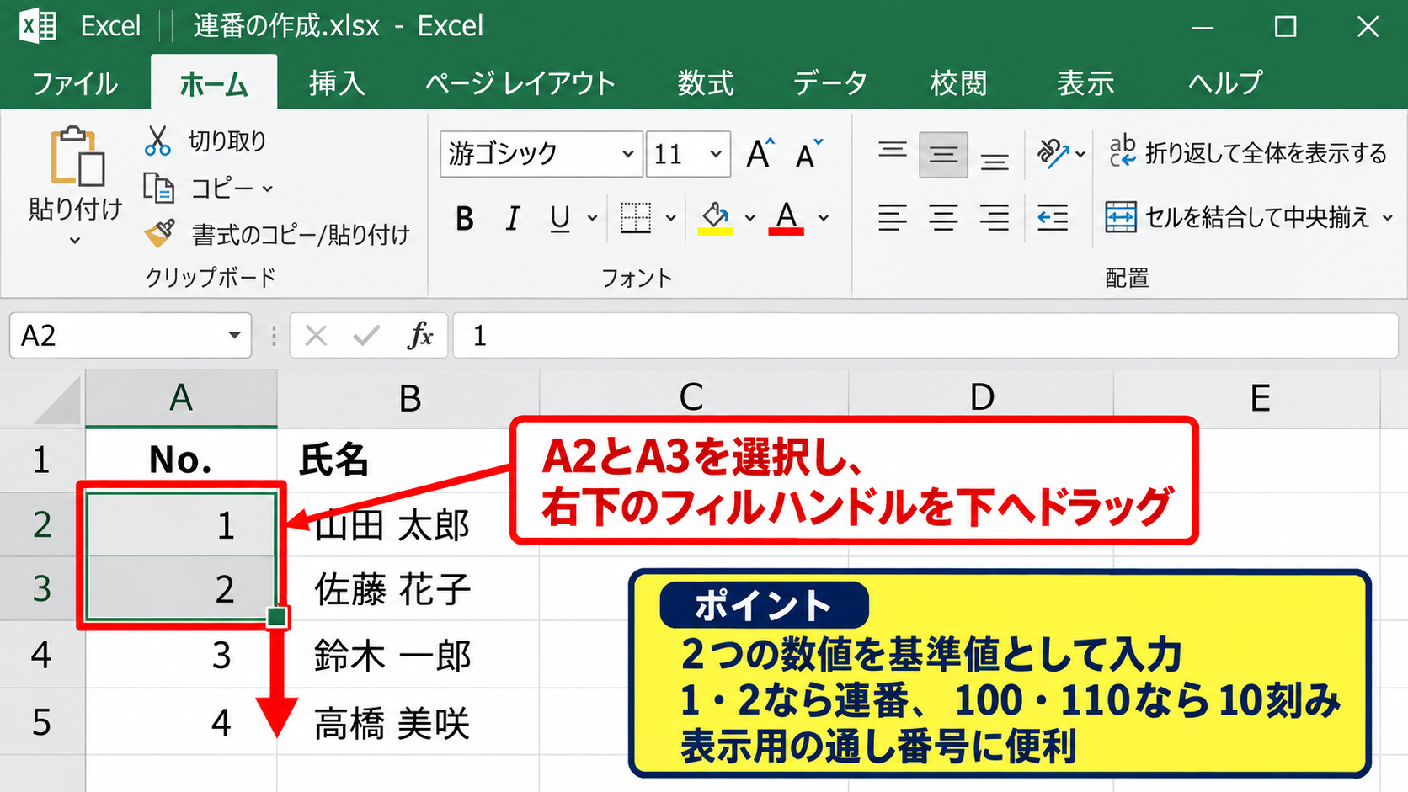Select middle vertical align icon
Screen dimensions: 1408x792
click(x=943, y=155)
